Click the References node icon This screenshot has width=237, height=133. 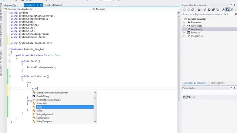(189, 25)
